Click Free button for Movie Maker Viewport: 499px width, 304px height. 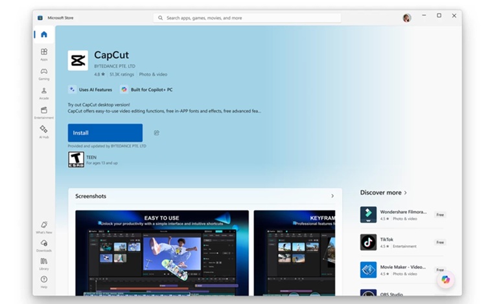440,270
